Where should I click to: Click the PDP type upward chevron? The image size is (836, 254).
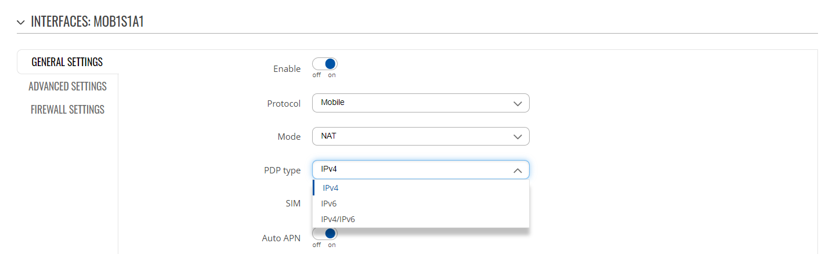pos(517,170)
